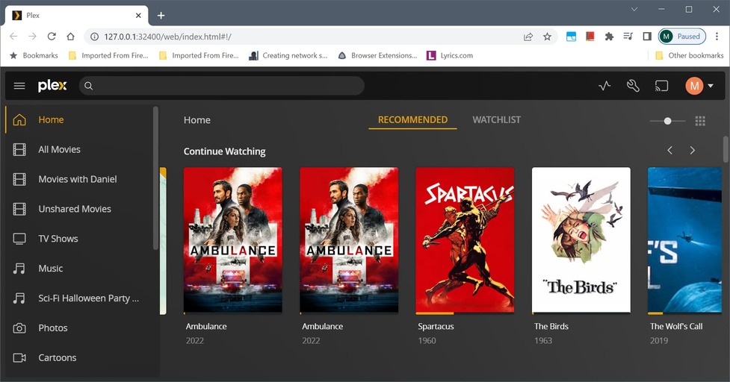This screenshot has height=382, width=730.
Task: Click the search magnifier icon
Action: (x=88, y=86)
